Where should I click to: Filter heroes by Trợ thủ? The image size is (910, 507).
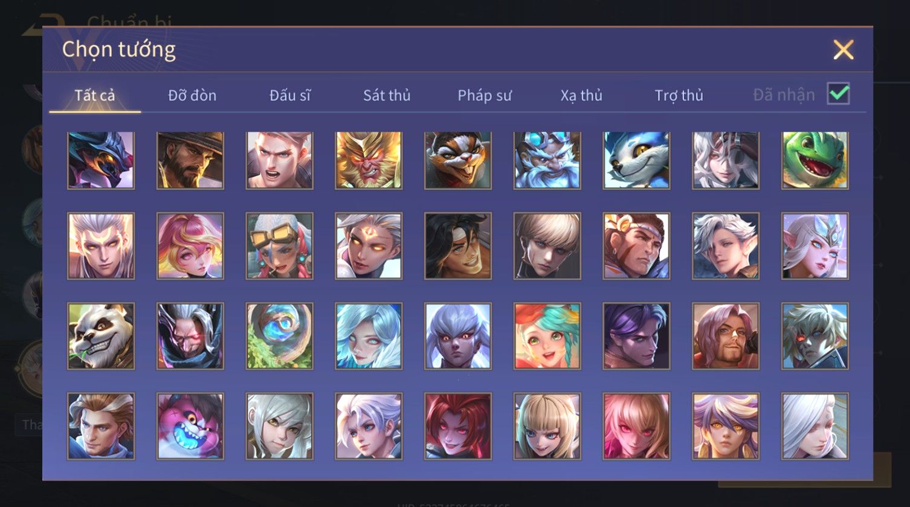[679, 95]
